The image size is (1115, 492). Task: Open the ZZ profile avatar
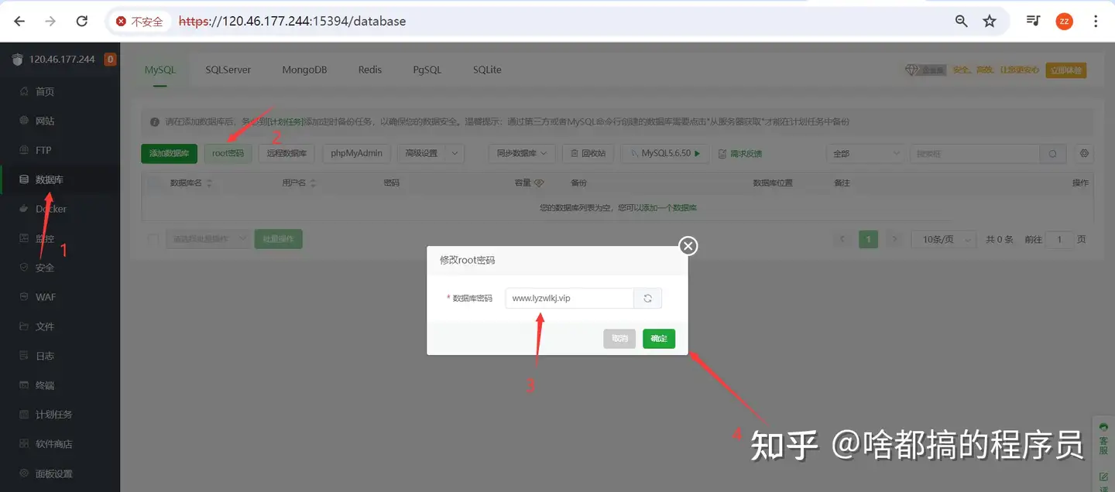(x=1064, y=22)
